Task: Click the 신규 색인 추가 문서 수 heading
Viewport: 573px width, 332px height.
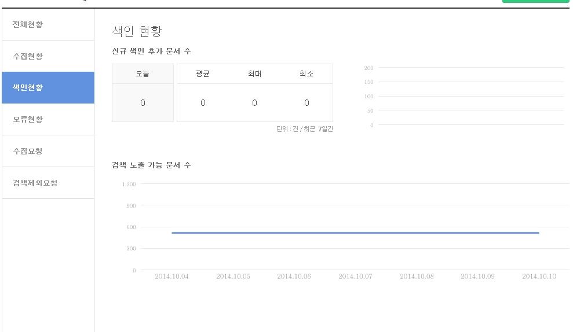Action: [x=151, y=51]
